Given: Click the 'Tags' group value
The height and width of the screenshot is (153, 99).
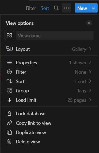Looking at the screenshot, I should tap(82, 91).
